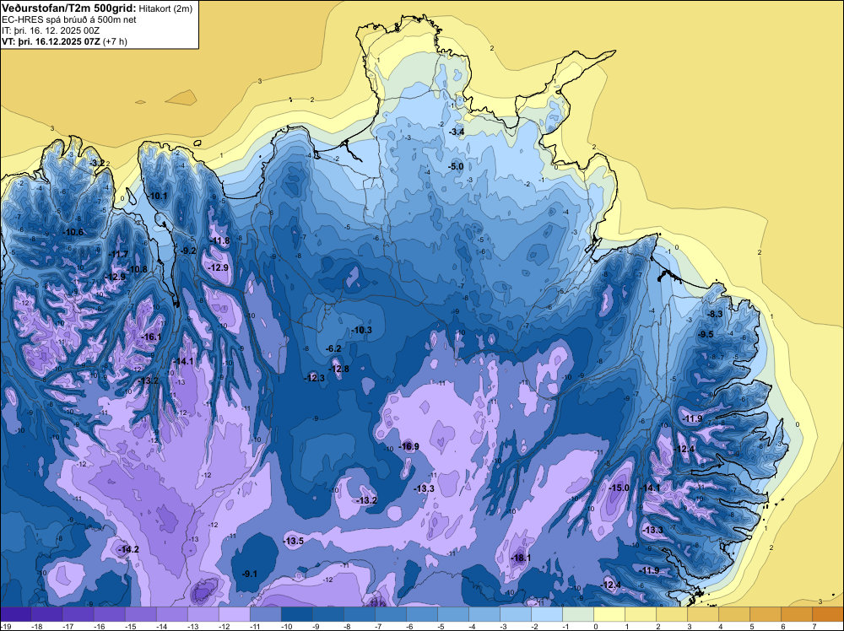Screen dimensions: 844x631
Task: Click the -16.9 station temperature label
Action: pos(408,446)
